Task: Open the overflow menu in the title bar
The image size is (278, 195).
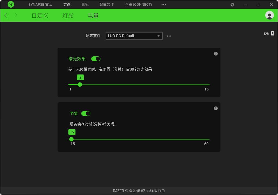Action: 163,4
